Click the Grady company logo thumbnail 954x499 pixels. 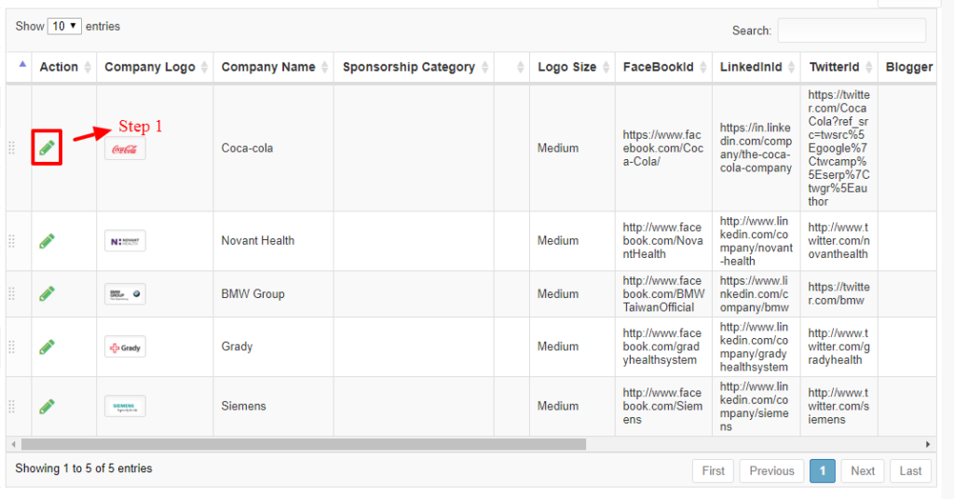point(125,347)
